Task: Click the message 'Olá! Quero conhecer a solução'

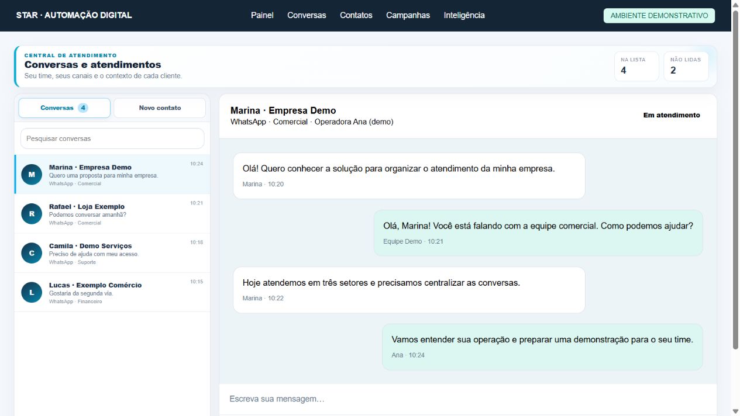Action: point(409,176)
